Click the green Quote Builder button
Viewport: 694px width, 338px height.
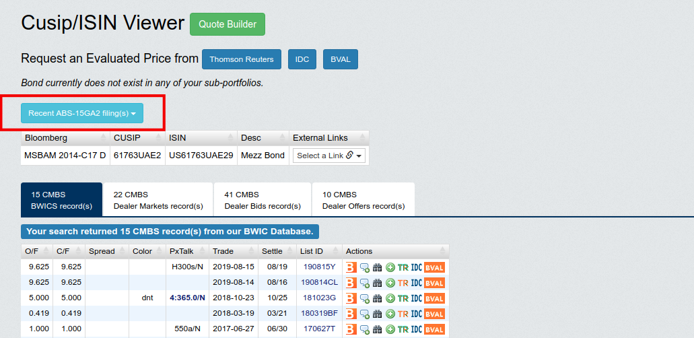[x=228, y=24]
